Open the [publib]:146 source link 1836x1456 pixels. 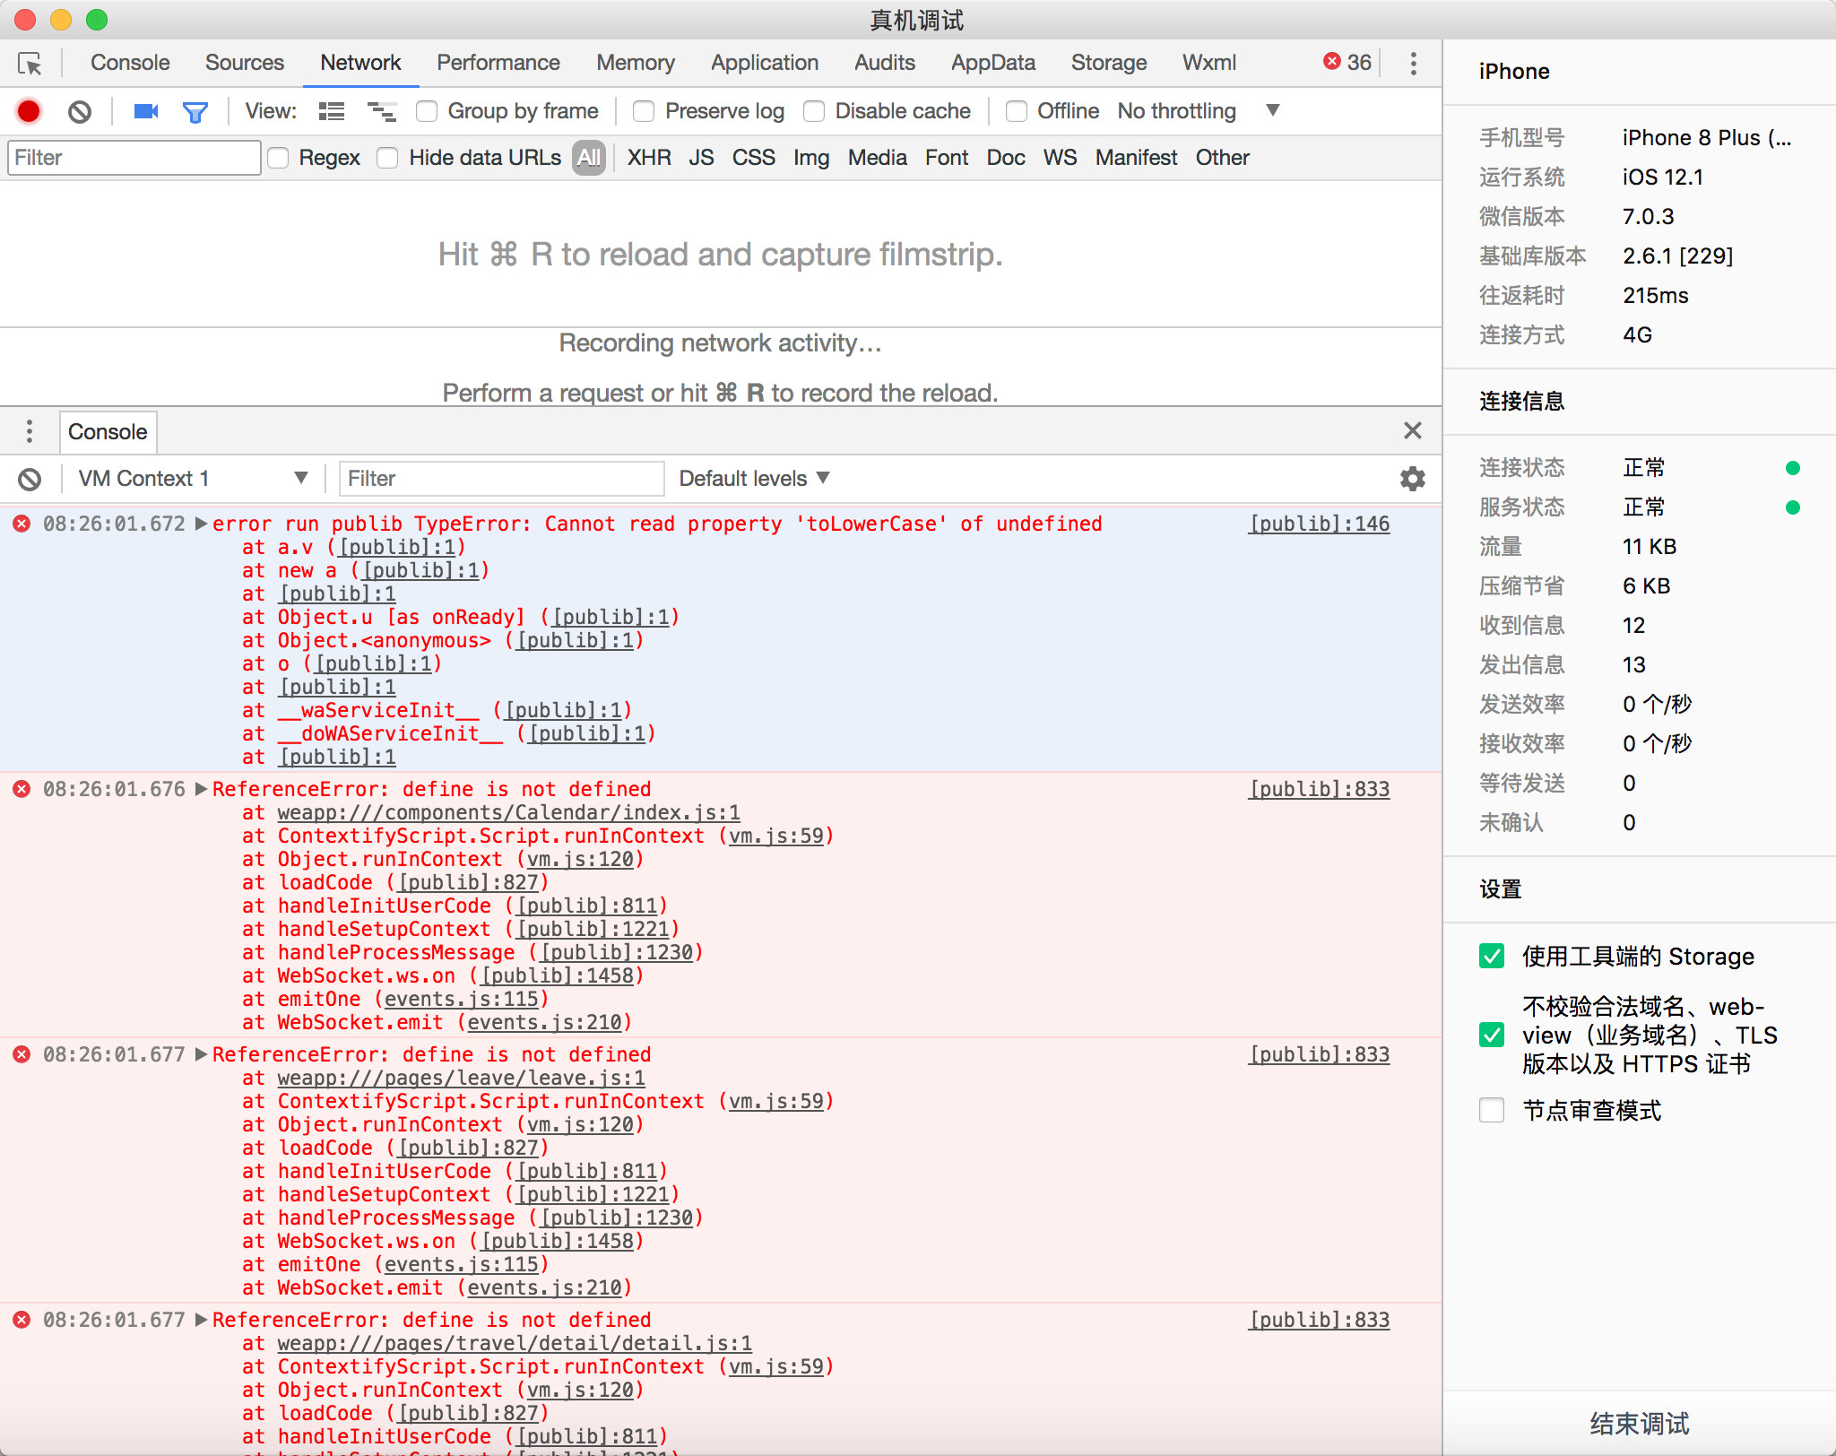[1320, 524]
